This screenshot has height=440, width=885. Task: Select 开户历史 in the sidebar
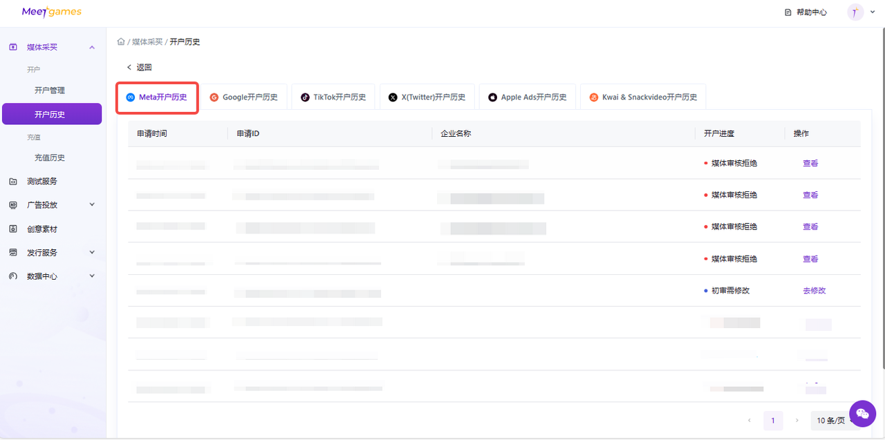tap(52, 114)
